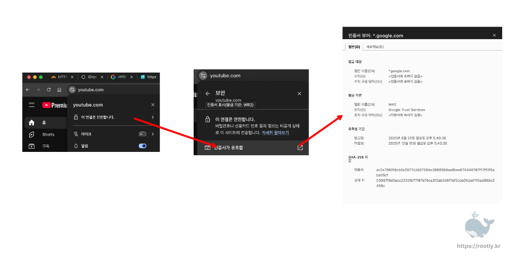Click the 인증서 SHA-256 fingerprint value
Image resolution: width=522 pixels, height=261 pixels.
(x=435, y=172)
